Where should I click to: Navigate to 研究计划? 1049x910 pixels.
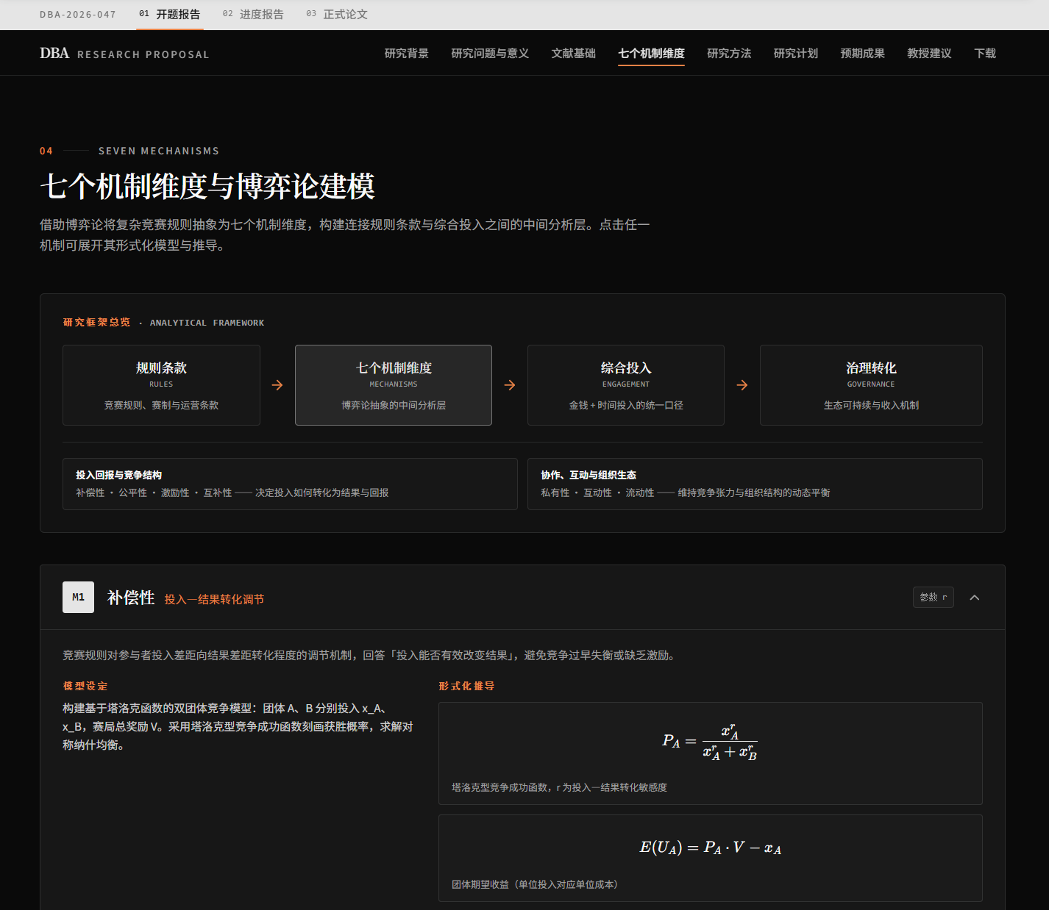pyautogui.click(x=796, y=54)
